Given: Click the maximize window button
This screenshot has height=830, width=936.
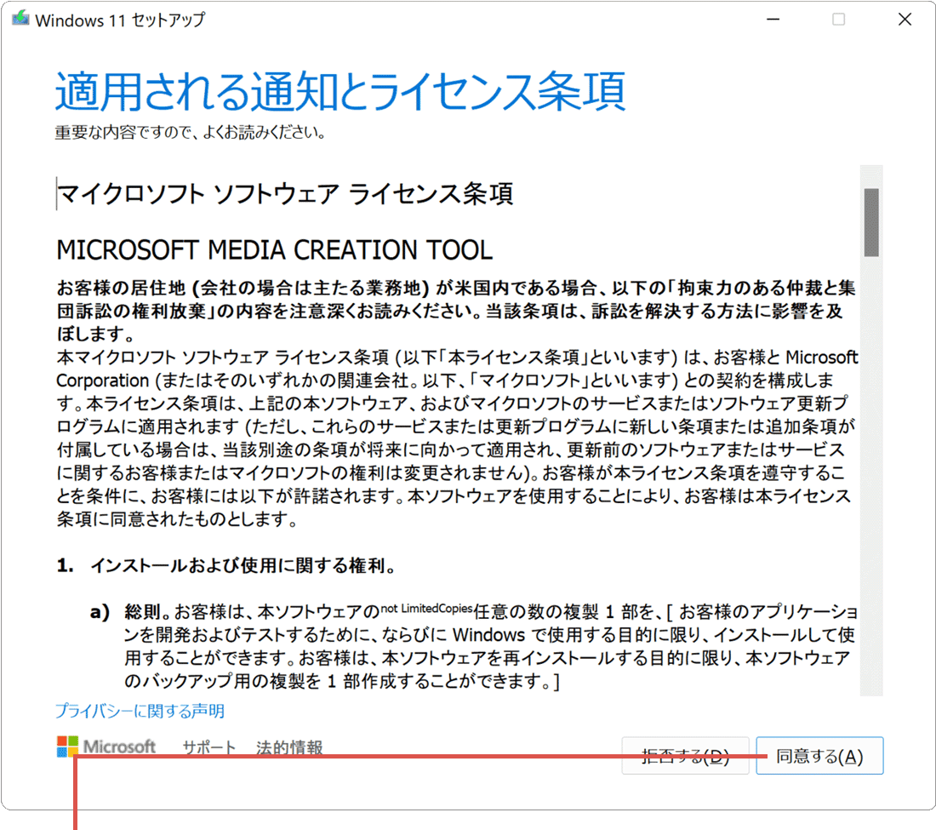Looking at the screenshot, I should 839,20.
